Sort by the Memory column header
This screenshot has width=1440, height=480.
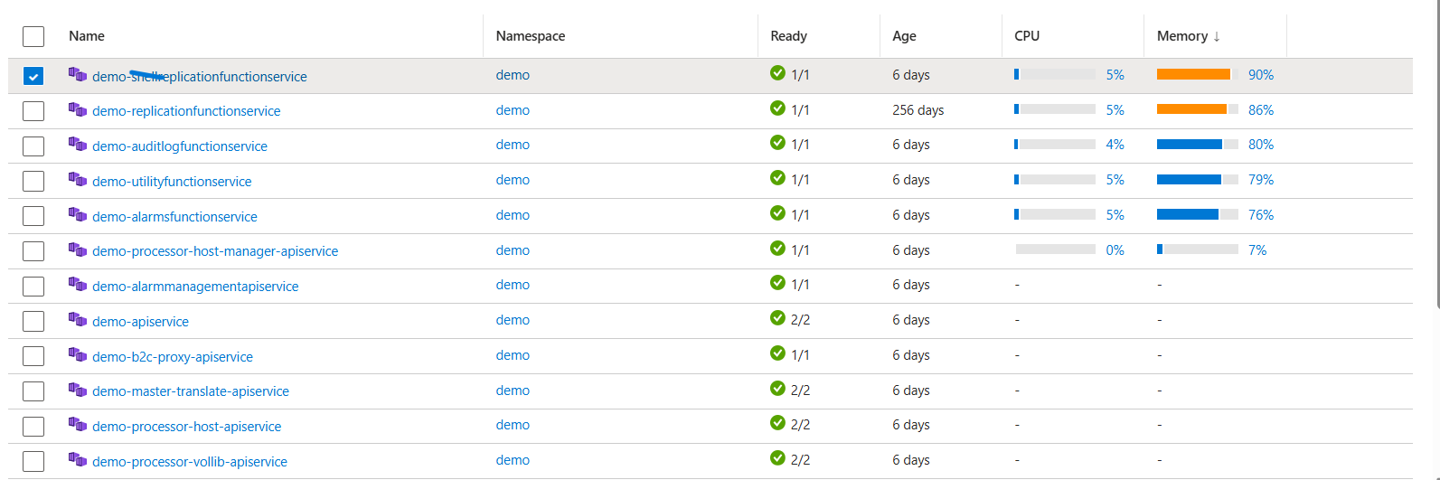coord(1182,36)
